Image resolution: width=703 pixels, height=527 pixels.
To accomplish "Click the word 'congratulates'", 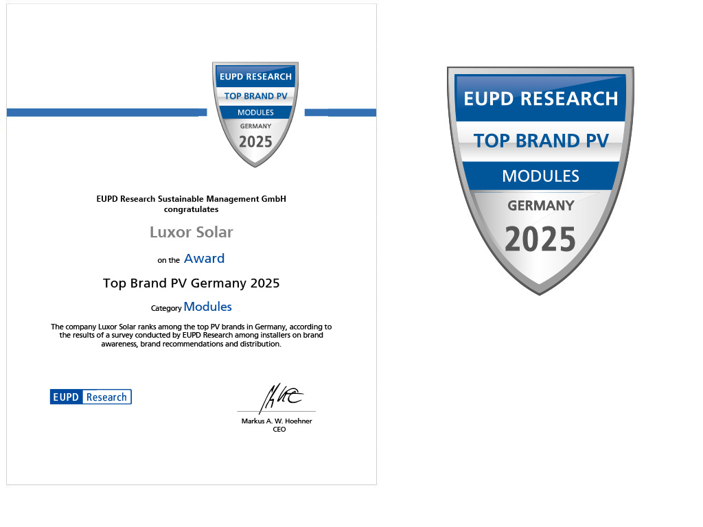I will [191, 209].
